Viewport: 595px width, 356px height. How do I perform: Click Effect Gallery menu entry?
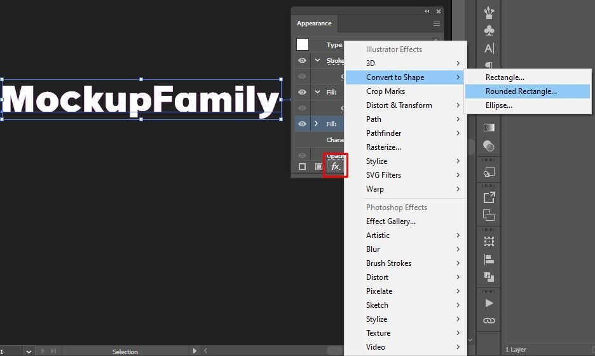click(x=390, y=221)
